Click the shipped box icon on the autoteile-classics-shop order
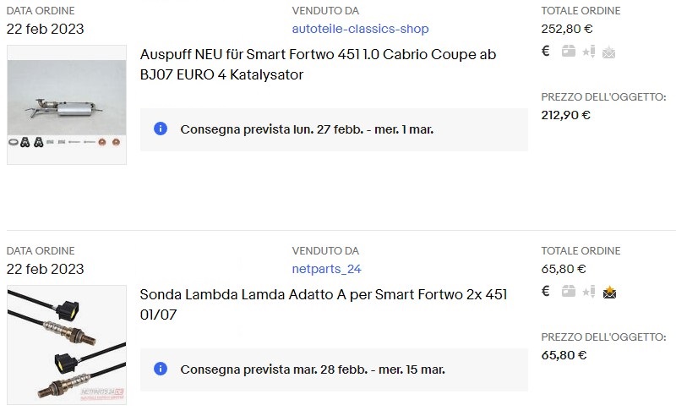Screen dimensions: 676x416 (x=568, y=52)
